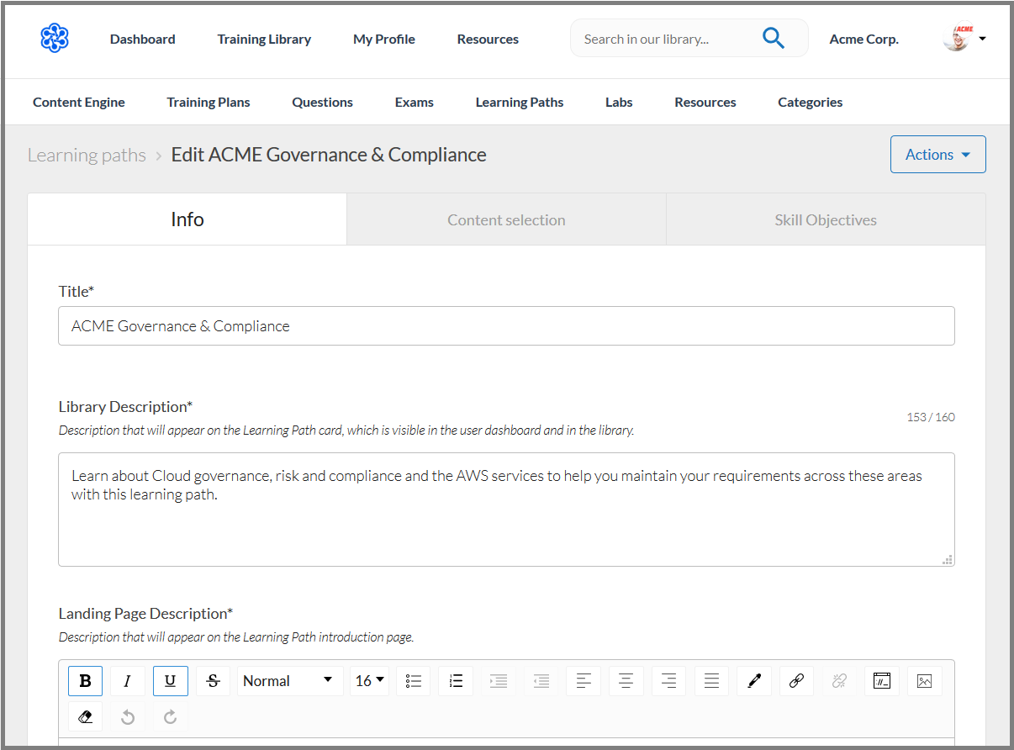Viewport: 1014px width, 750px height.
Task: Switch to the Info tab
Action: (x=187, y=219)
